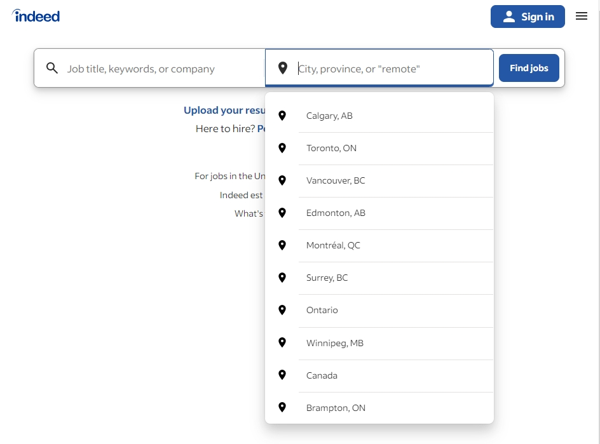
Task: Pick Montréal, QC from the list
Action: (333, 245)
